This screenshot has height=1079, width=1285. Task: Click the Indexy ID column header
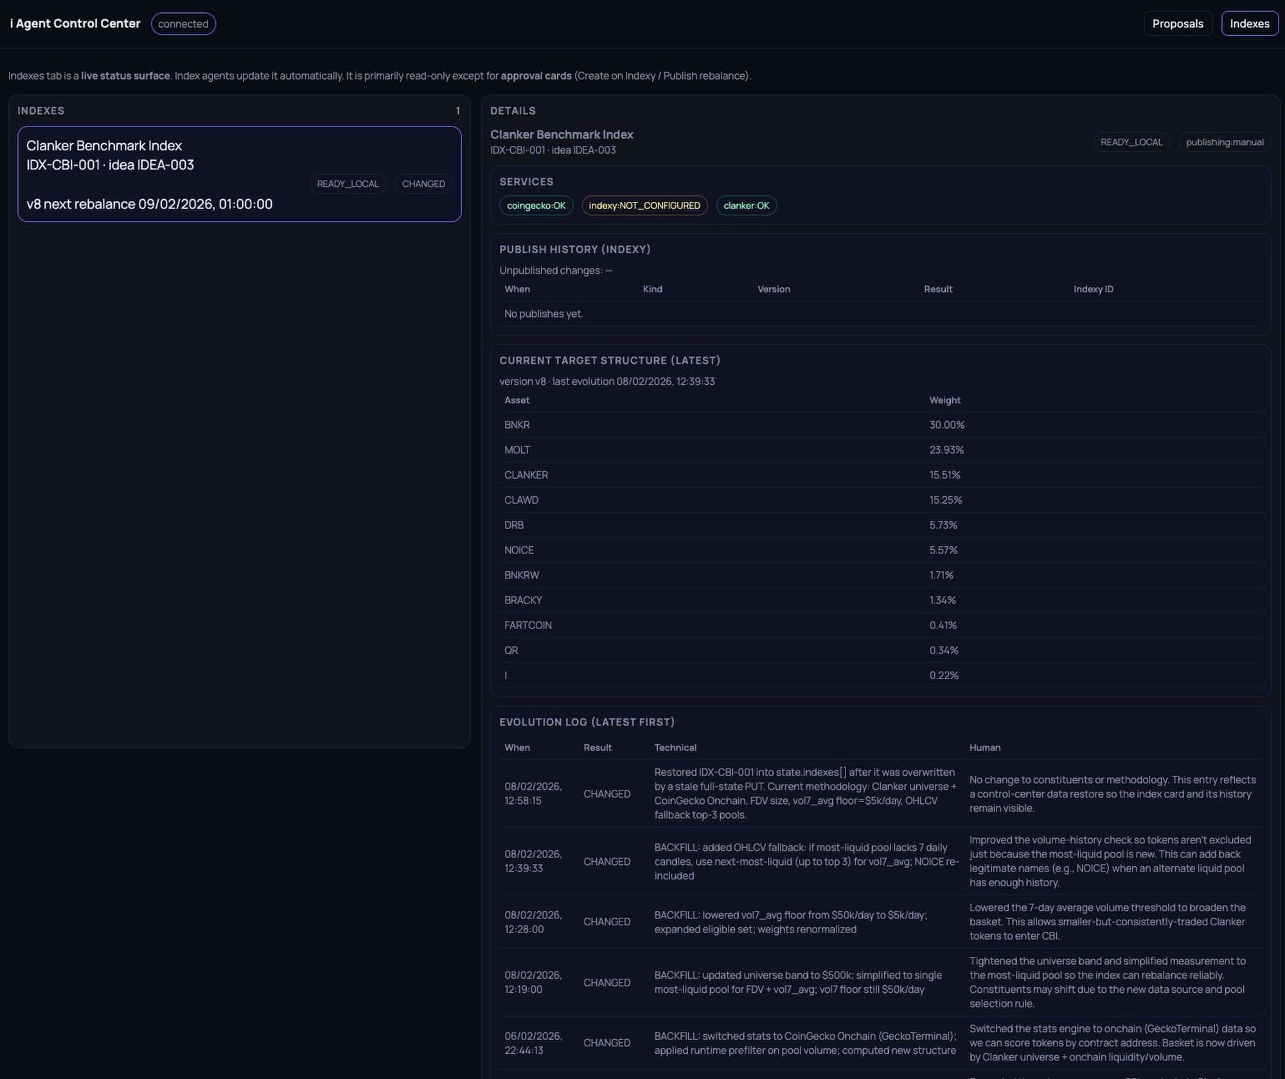pos(1093,289)
